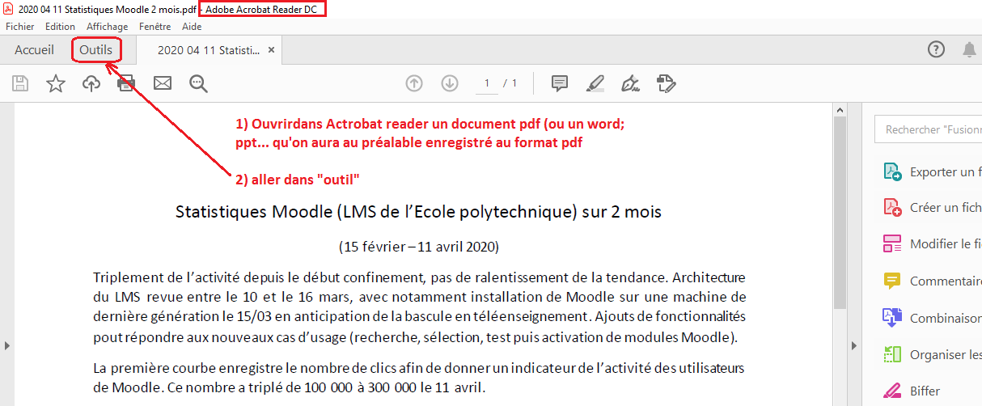Select the comment note tool icon

click(x=559, y=83)
